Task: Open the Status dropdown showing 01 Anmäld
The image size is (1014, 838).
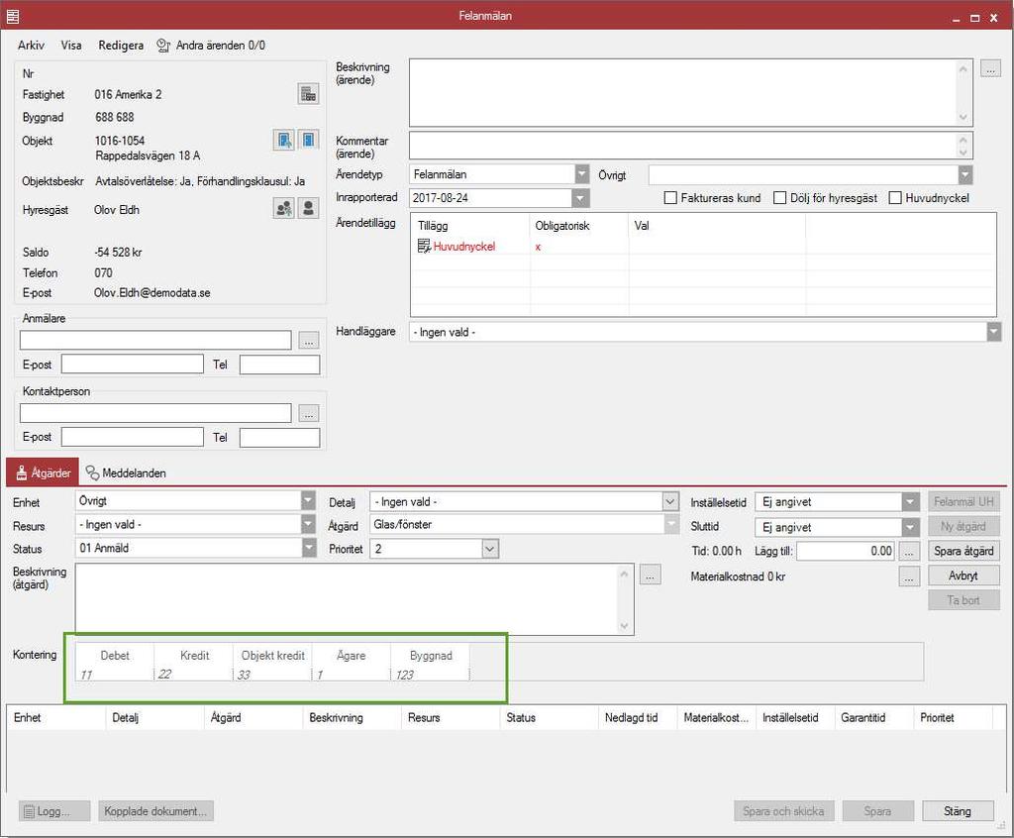Action: 309,548
